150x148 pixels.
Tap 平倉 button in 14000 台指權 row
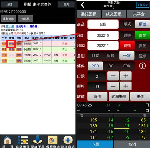coord(4,55)
